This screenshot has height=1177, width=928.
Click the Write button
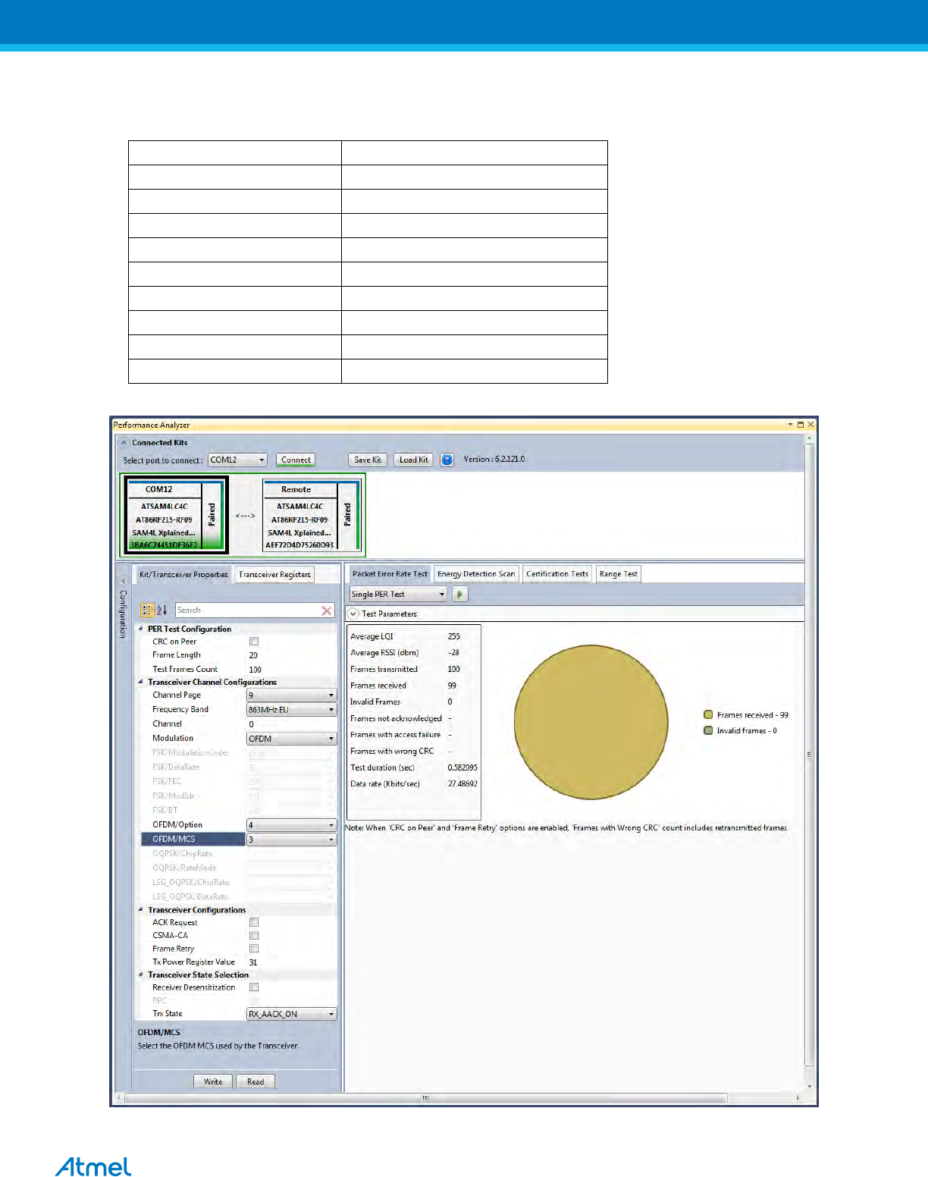pyautogui.click(x=213, y=1082)
